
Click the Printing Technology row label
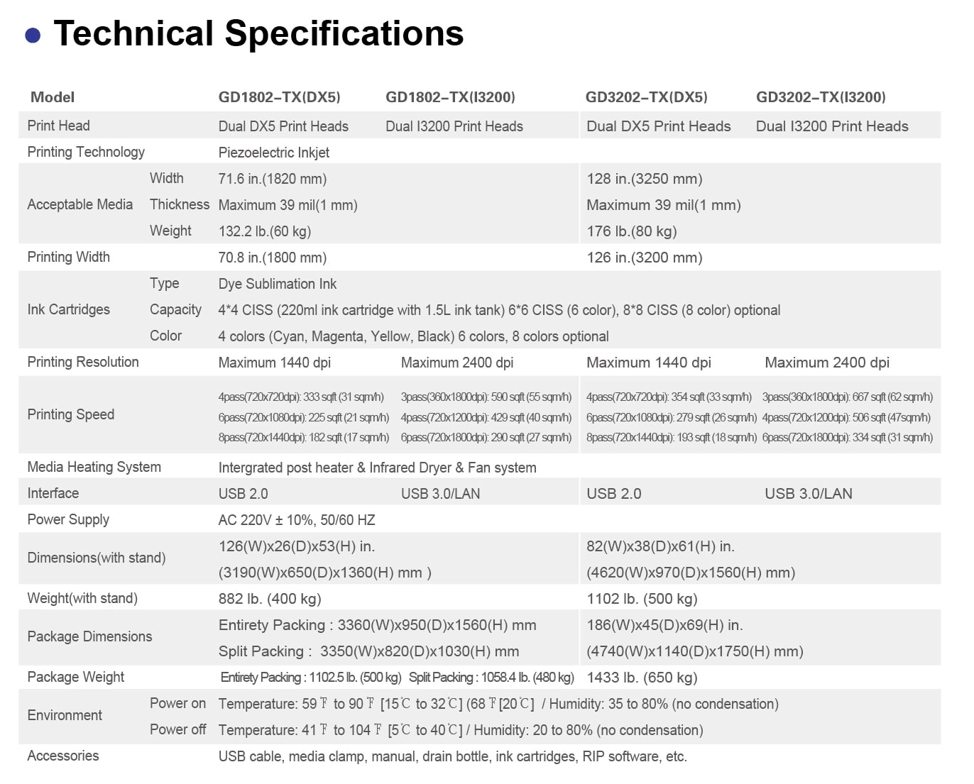pos(86,152)
